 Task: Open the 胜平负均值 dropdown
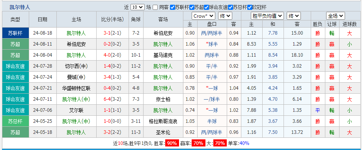coord(267,16)
